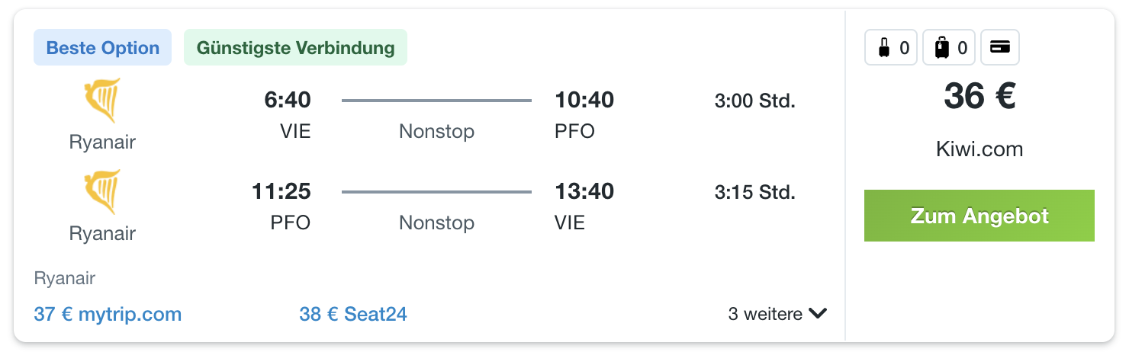Expand the 3 weitere offers chevron
The width and height of the screenshot is (1129, 352).
click(818, 313)
